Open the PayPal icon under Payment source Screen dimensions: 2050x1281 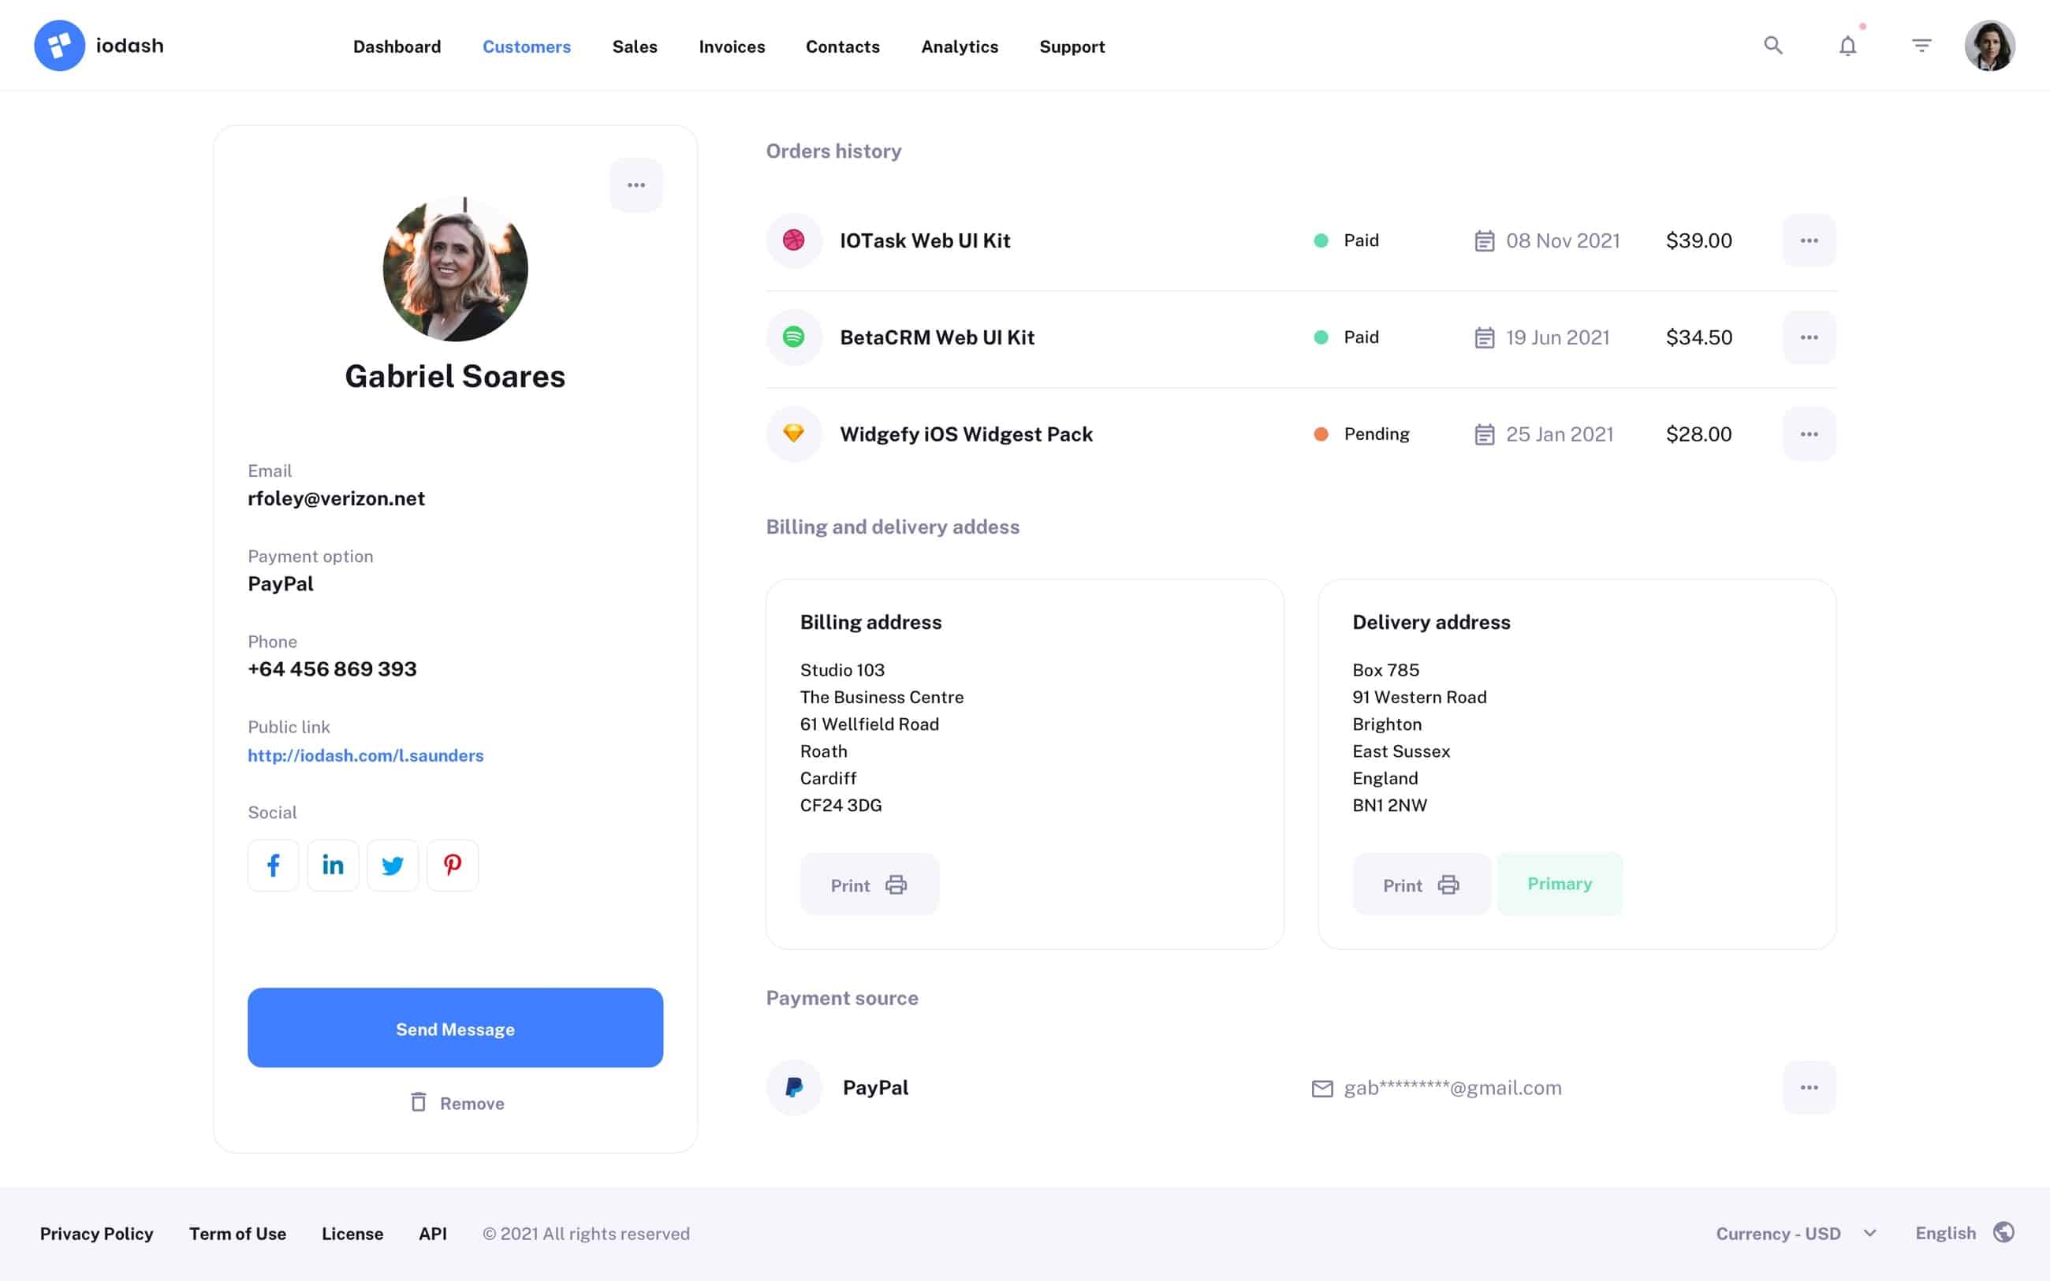point(794,1087)
